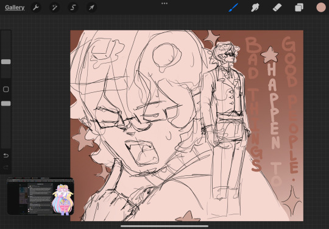The image size is (329, 229).
Task: Redo the last undone stroke
Action: (x=6, y=167)
